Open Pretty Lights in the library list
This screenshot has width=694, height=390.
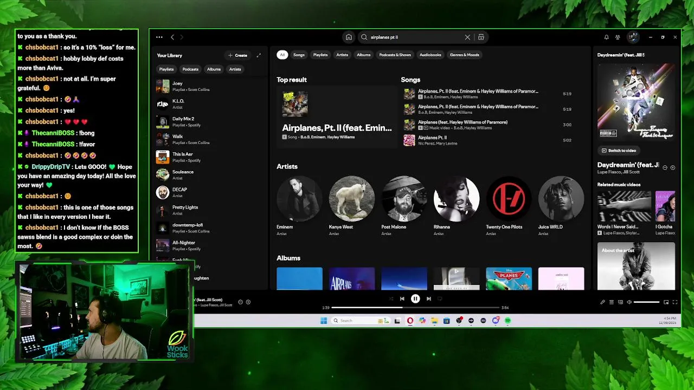209,210
